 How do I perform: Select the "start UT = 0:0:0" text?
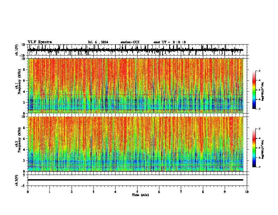pyautogui.click(x=170, y=42)
